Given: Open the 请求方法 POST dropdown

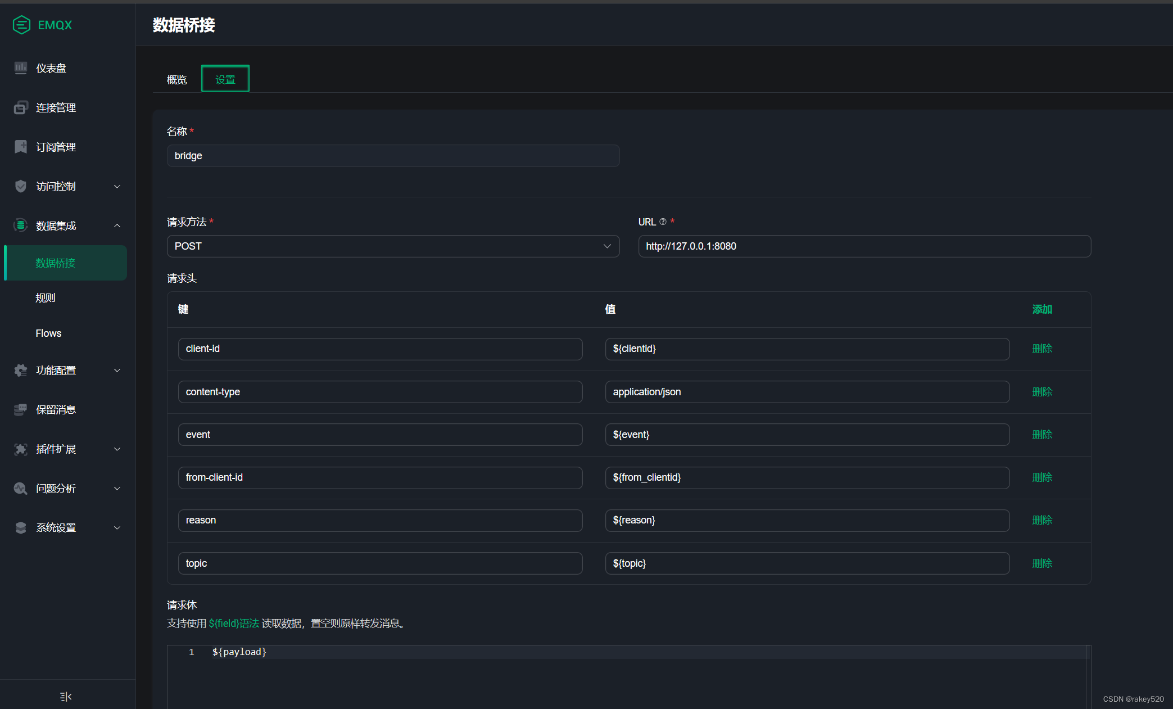Looking at the screenshot, I should pos(393,246).
